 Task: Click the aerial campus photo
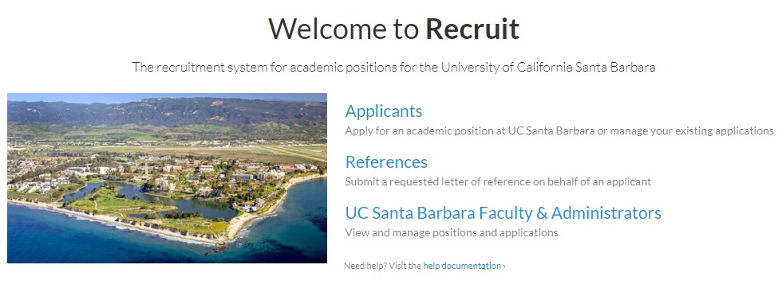pyautogui.click(x=167, y=178)
